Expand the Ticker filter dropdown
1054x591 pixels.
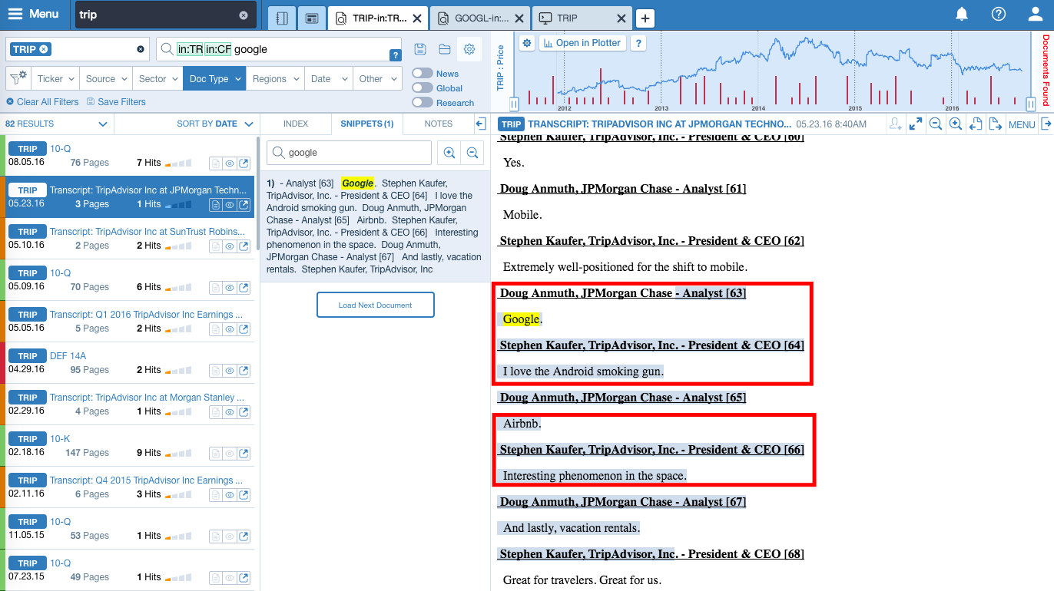pos(55,78)
